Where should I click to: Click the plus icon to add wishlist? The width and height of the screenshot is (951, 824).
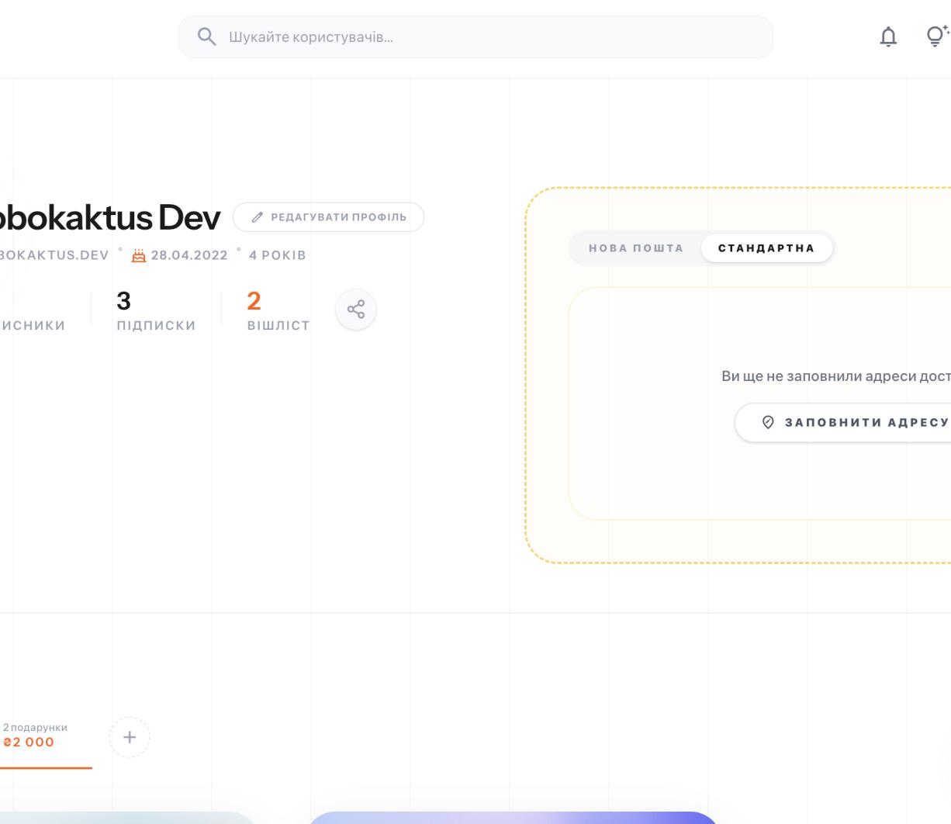[x=130, y=737]
